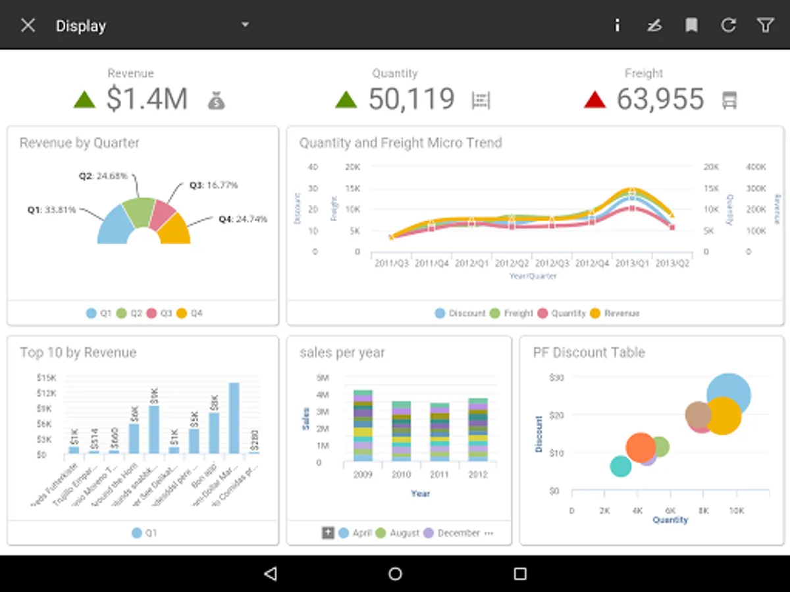Image resolution: width=790 pixels, height=592 pixels.
Task: Toggle April legend in sales per year
Action: coord(355,533)
